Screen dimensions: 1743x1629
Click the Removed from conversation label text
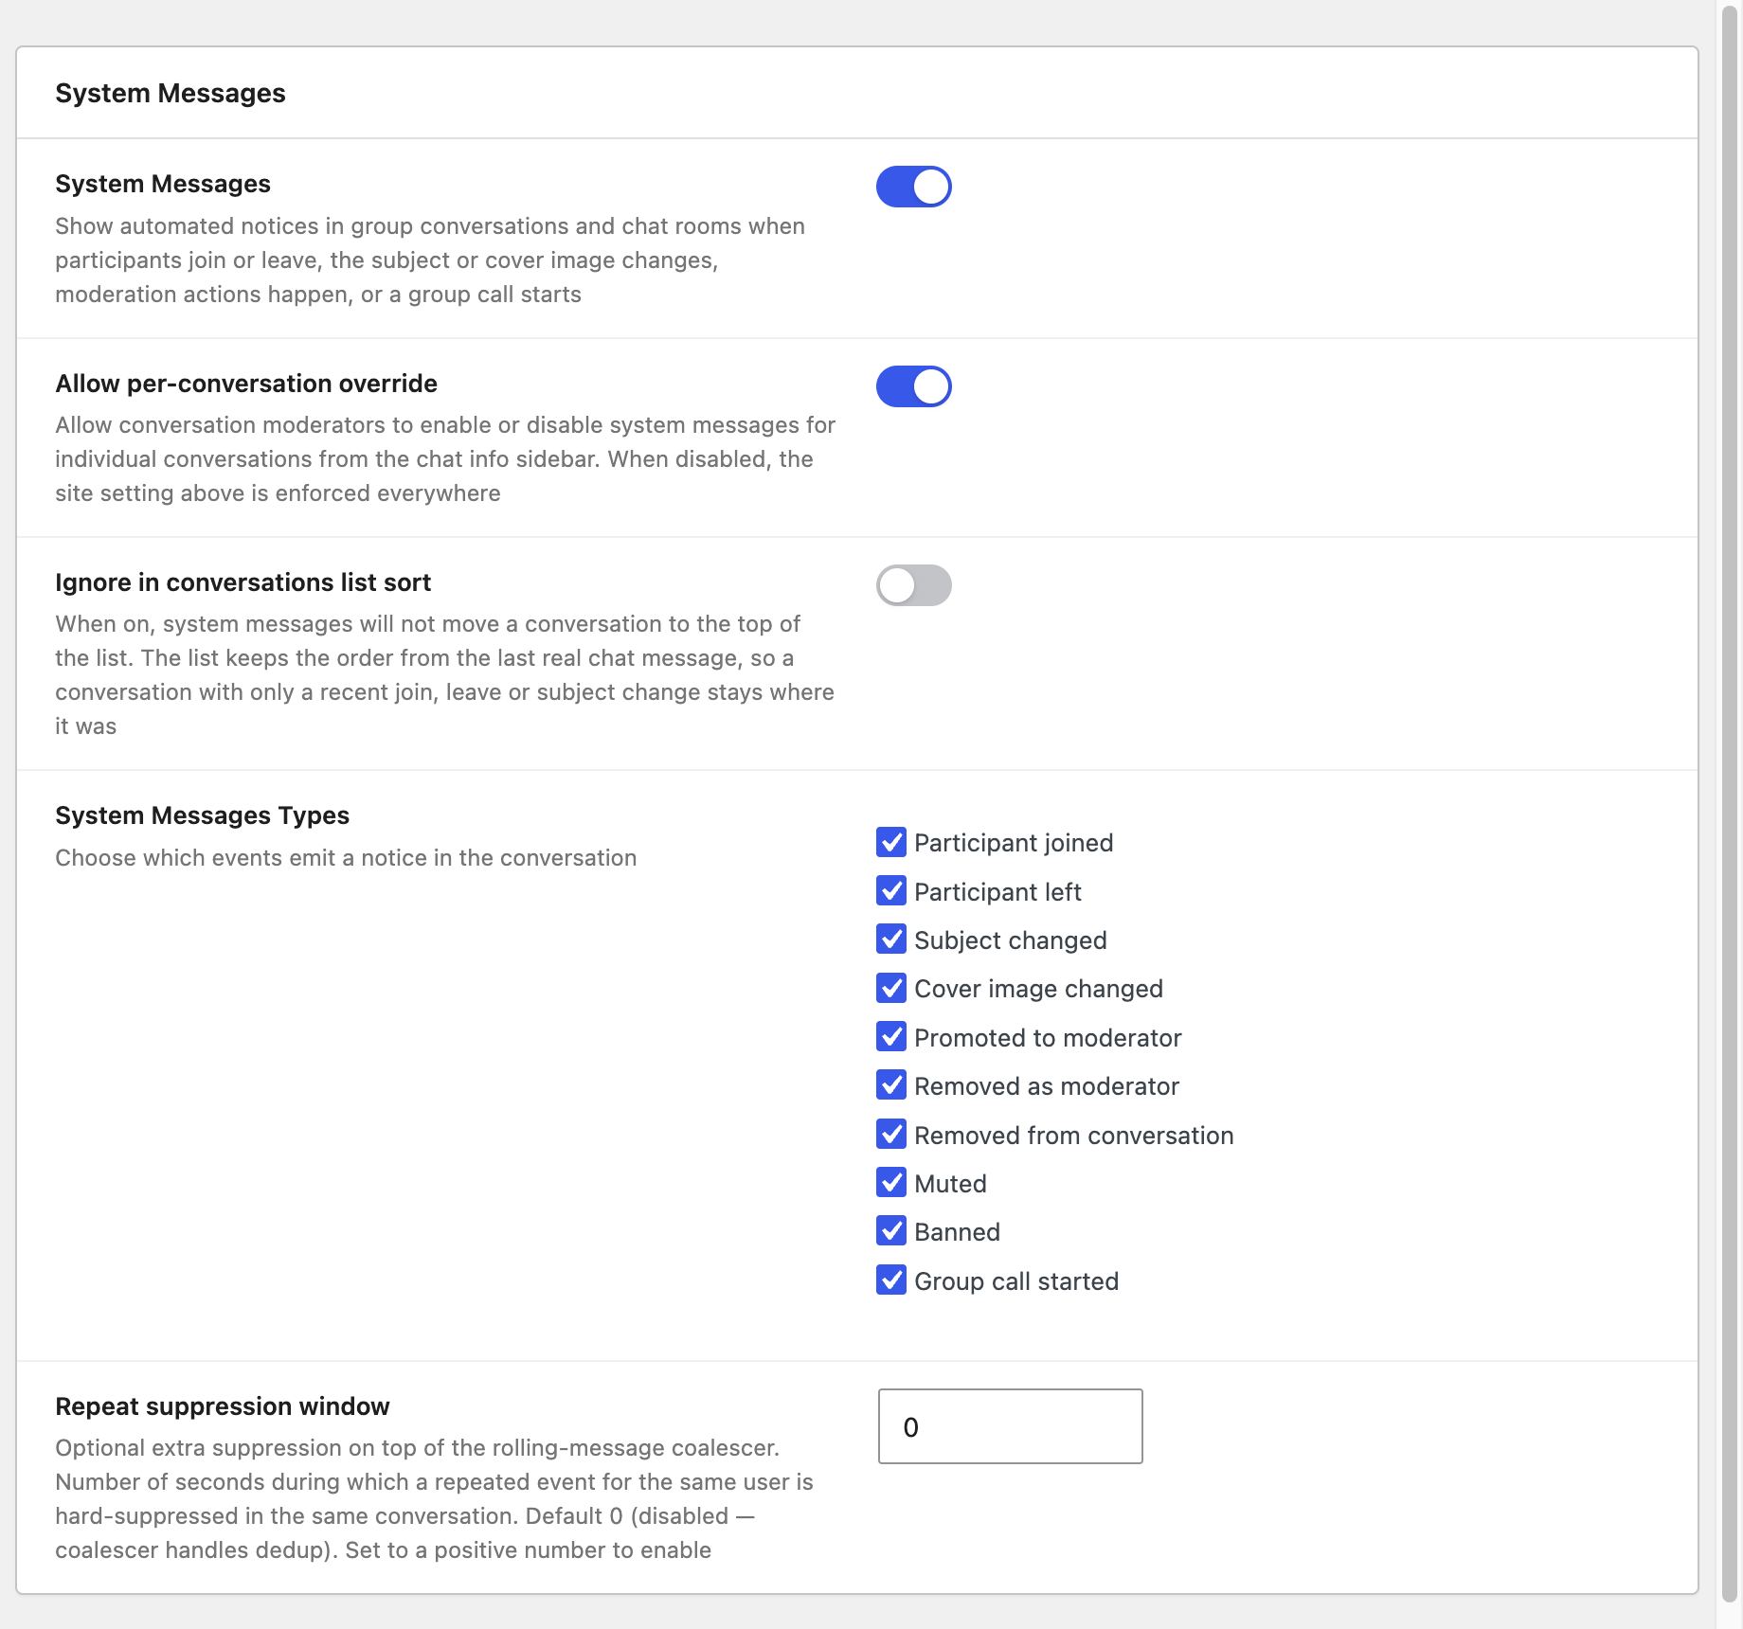coord(1073,1136)
